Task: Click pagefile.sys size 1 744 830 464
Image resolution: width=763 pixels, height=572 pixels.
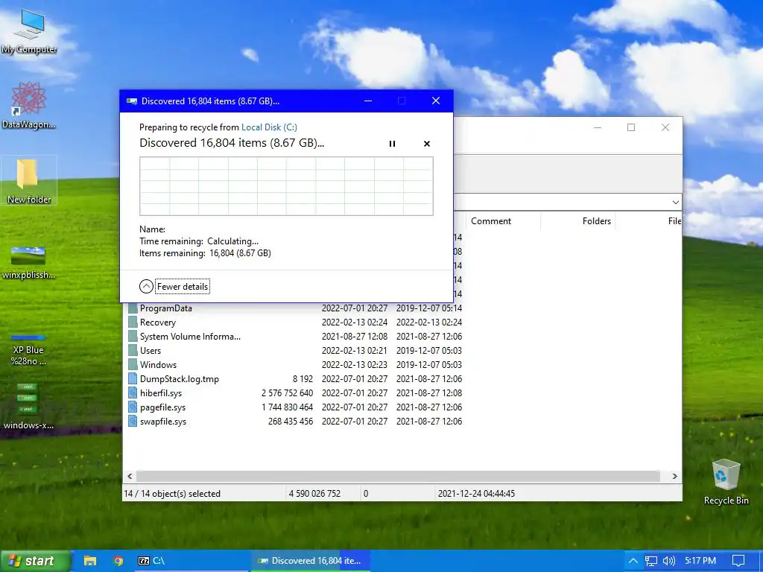Action: 287,407
